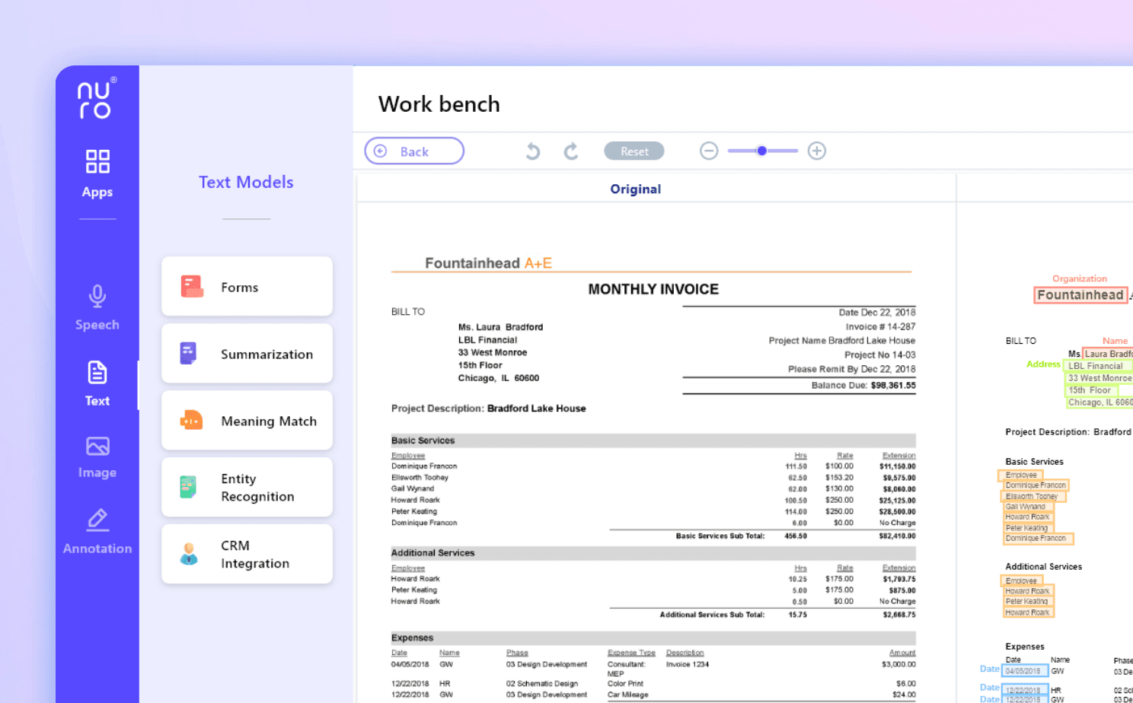This screenshot has height=703, width=1133.
Task: Click the green Address entity label
Action: point(1043,364)
